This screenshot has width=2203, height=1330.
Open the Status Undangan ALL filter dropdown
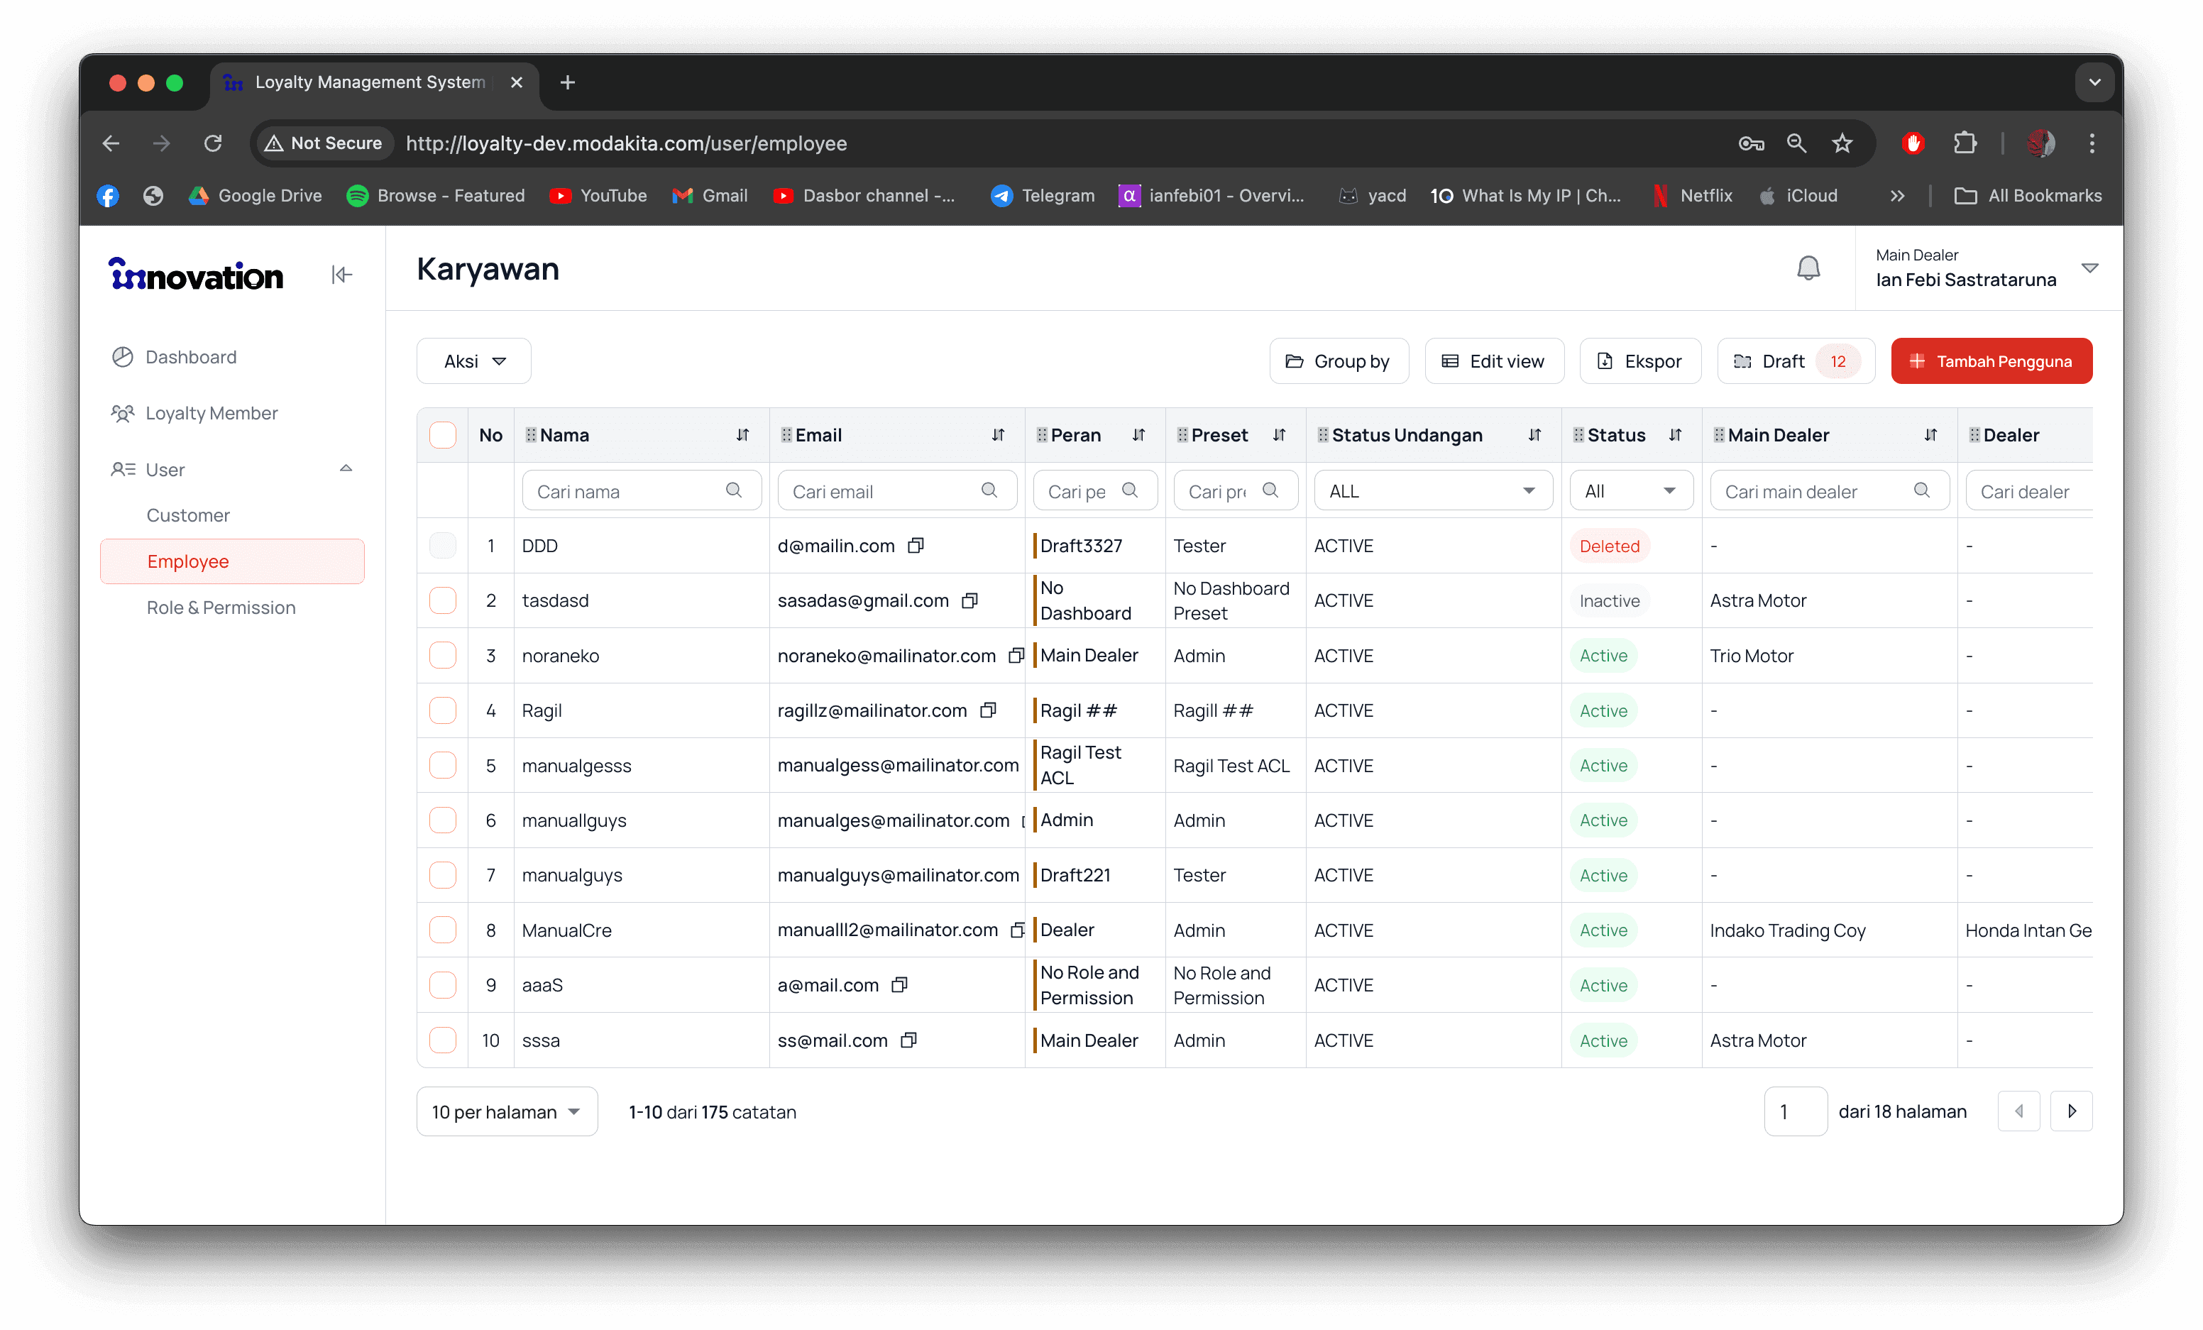pos(1432,490)
